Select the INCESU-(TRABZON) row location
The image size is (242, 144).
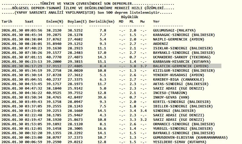coord(170,93)
